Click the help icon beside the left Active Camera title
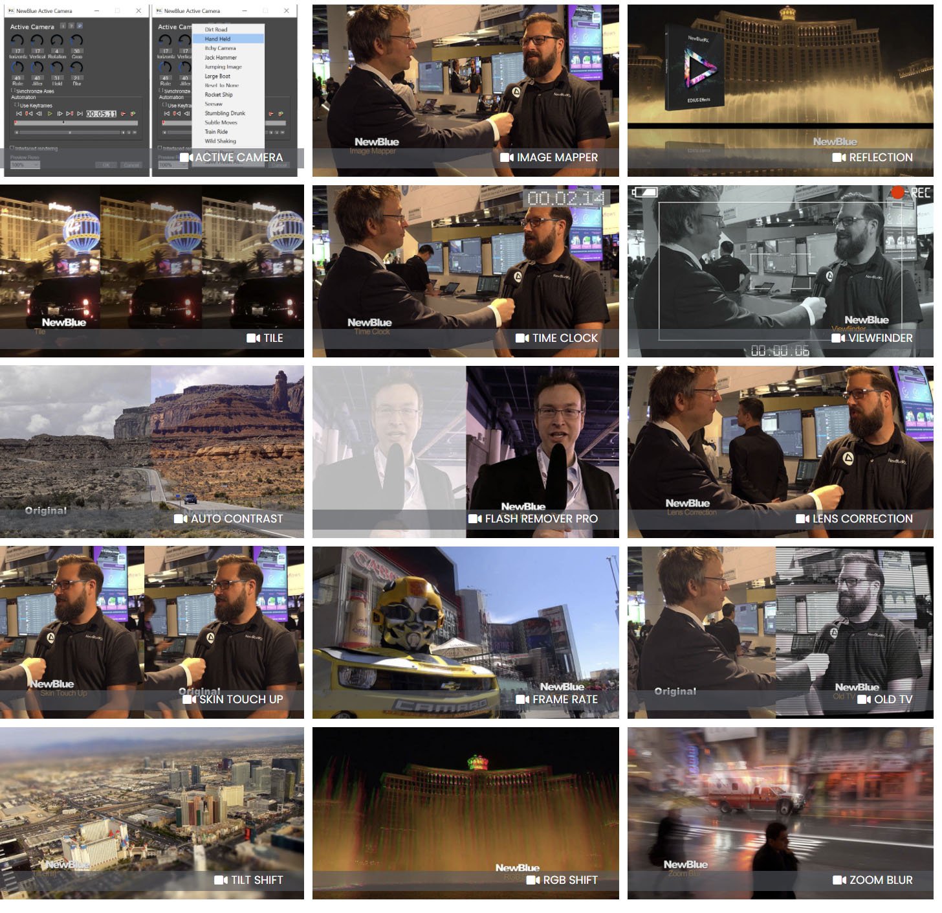942x913 pixels. tap(71, 26)
